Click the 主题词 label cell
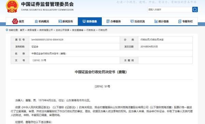205x124 pixels. coord(129,60)
